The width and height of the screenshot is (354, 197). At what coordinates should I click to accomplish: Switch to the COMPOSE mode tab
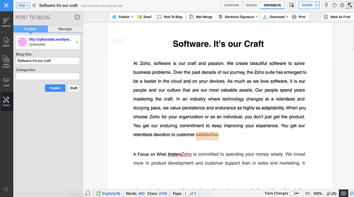point(231,5)
